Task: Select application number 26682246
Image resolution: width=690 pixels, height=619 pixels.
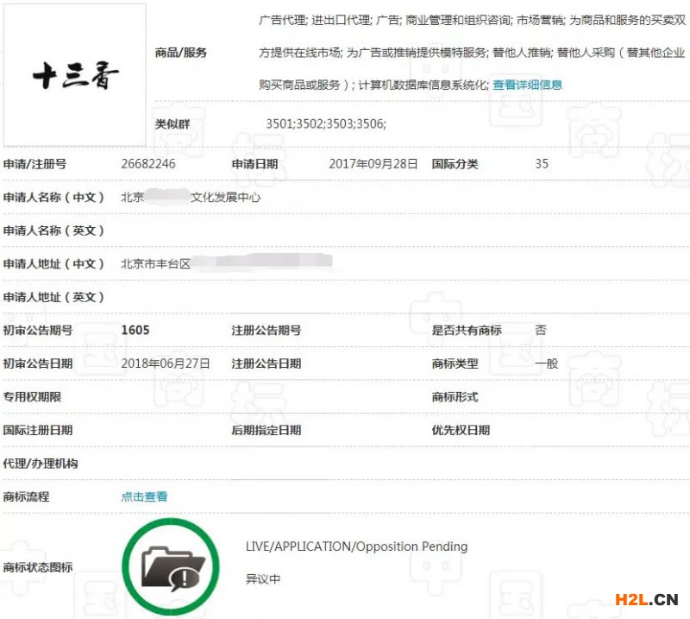Action: click(148, 164)
